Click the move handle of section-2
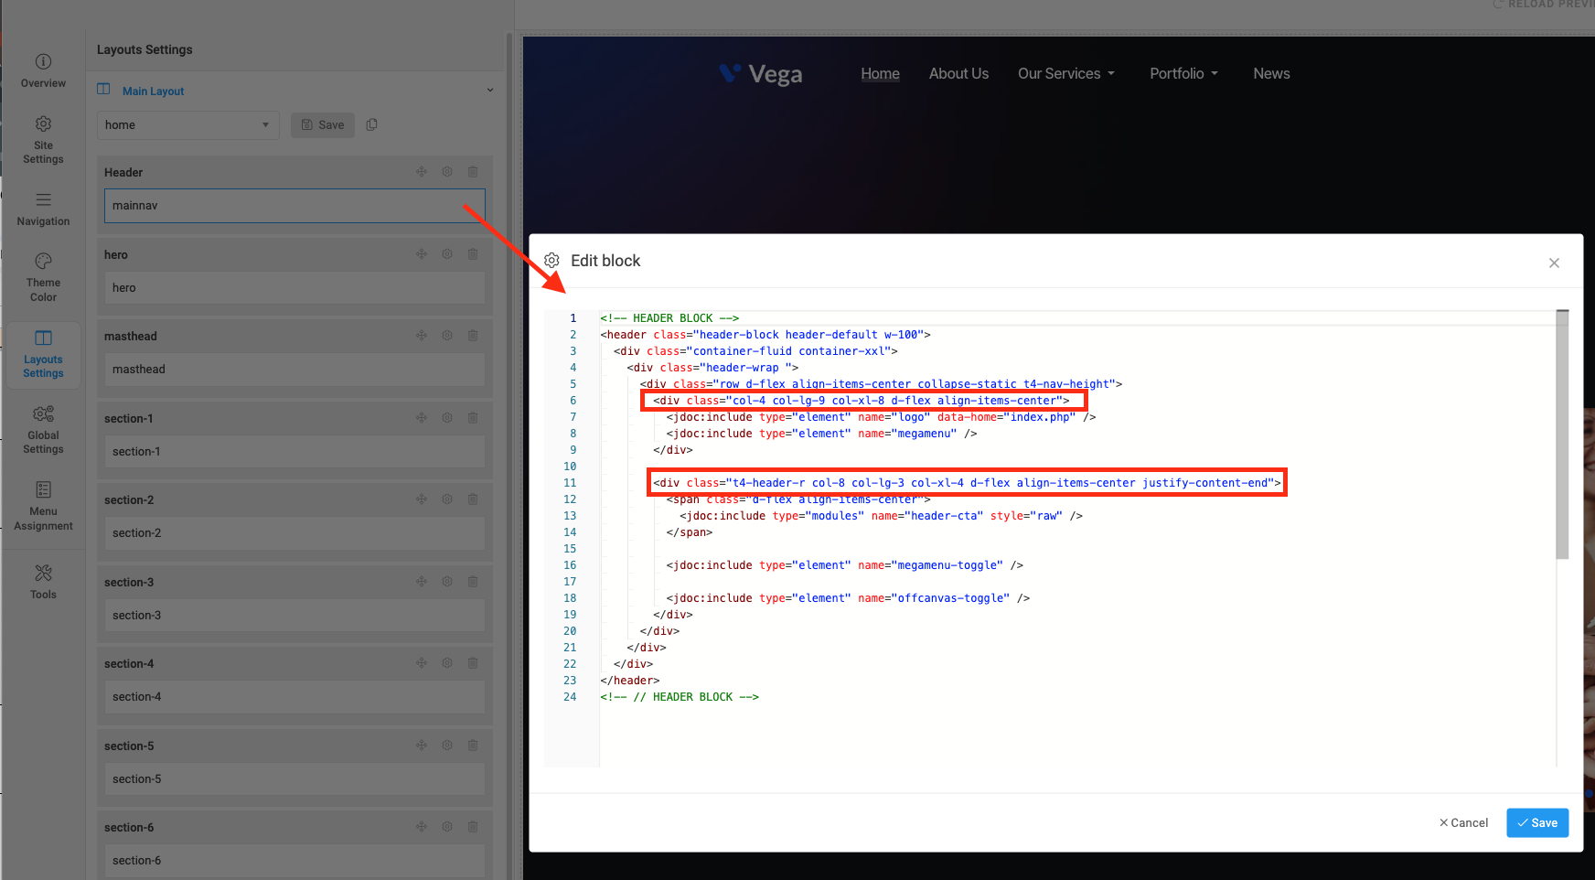The image size is (1595, 880). click(422, 499)
